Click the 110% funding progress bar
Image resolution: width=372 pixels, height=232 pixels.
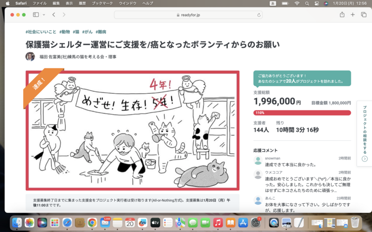coord(302,112)
